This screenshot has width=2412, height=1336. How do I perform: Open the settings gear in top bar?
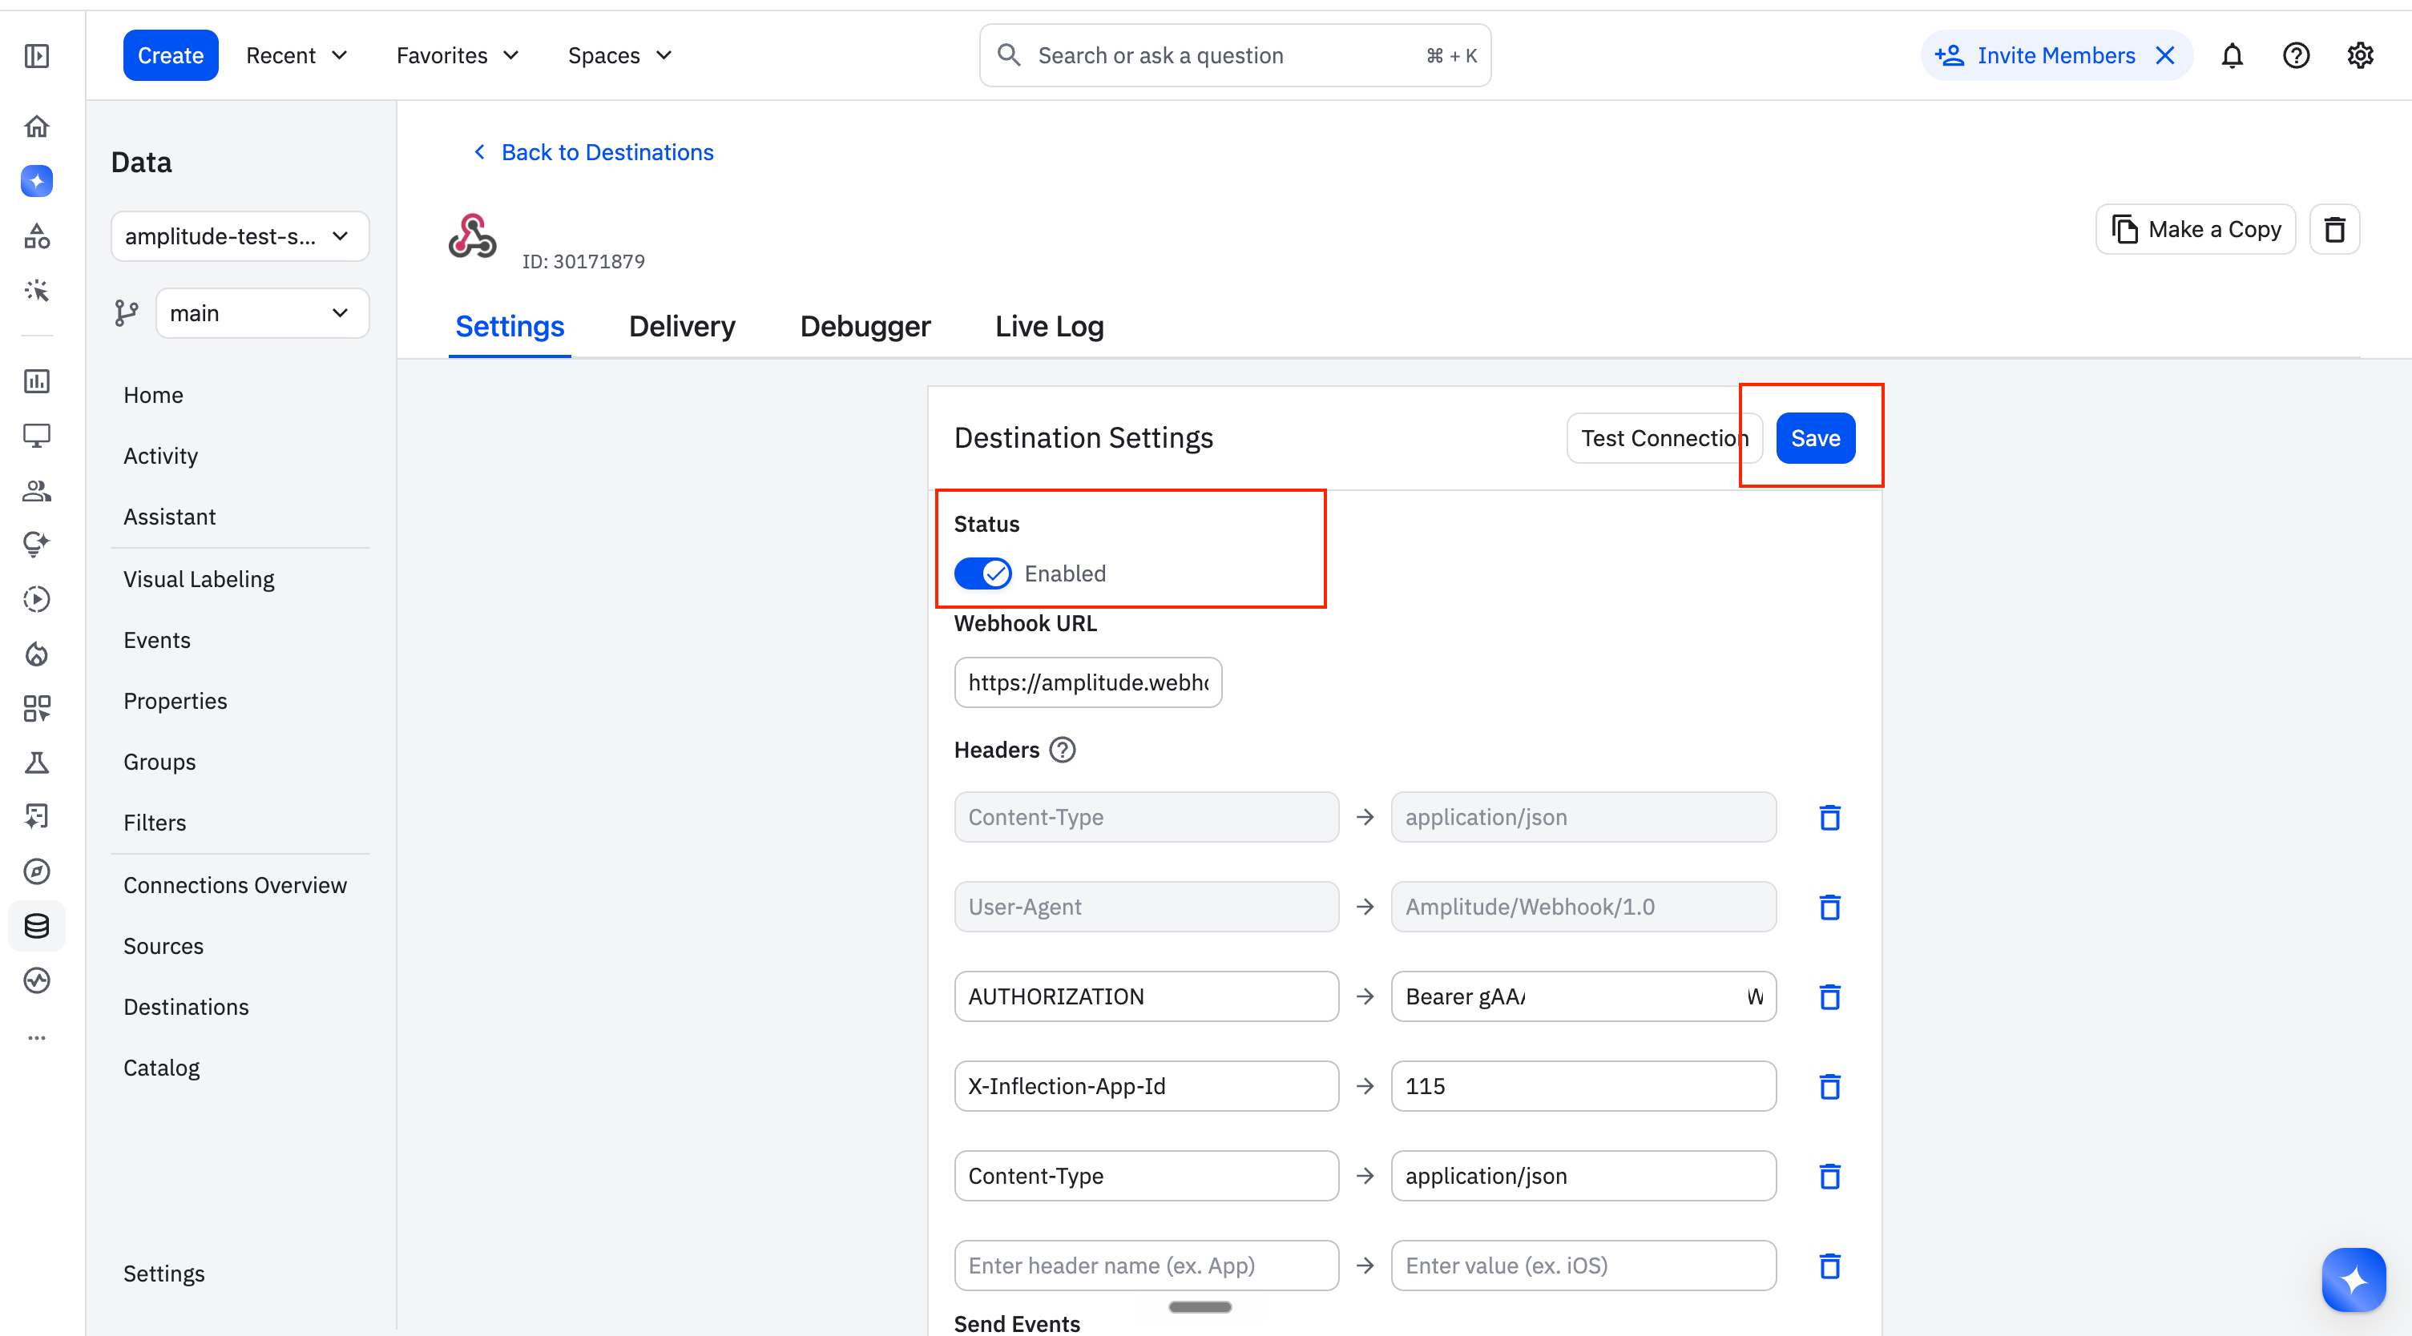point(2360,56)
